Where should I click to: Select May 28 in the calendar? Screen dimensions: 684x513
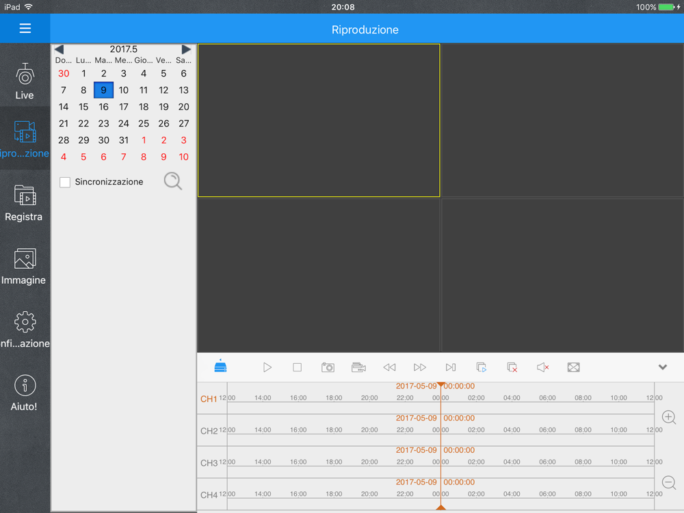coord(64,140)
